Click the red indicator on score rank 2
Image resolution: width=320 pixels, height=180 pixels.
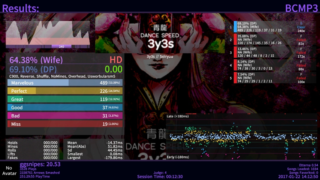235,39
